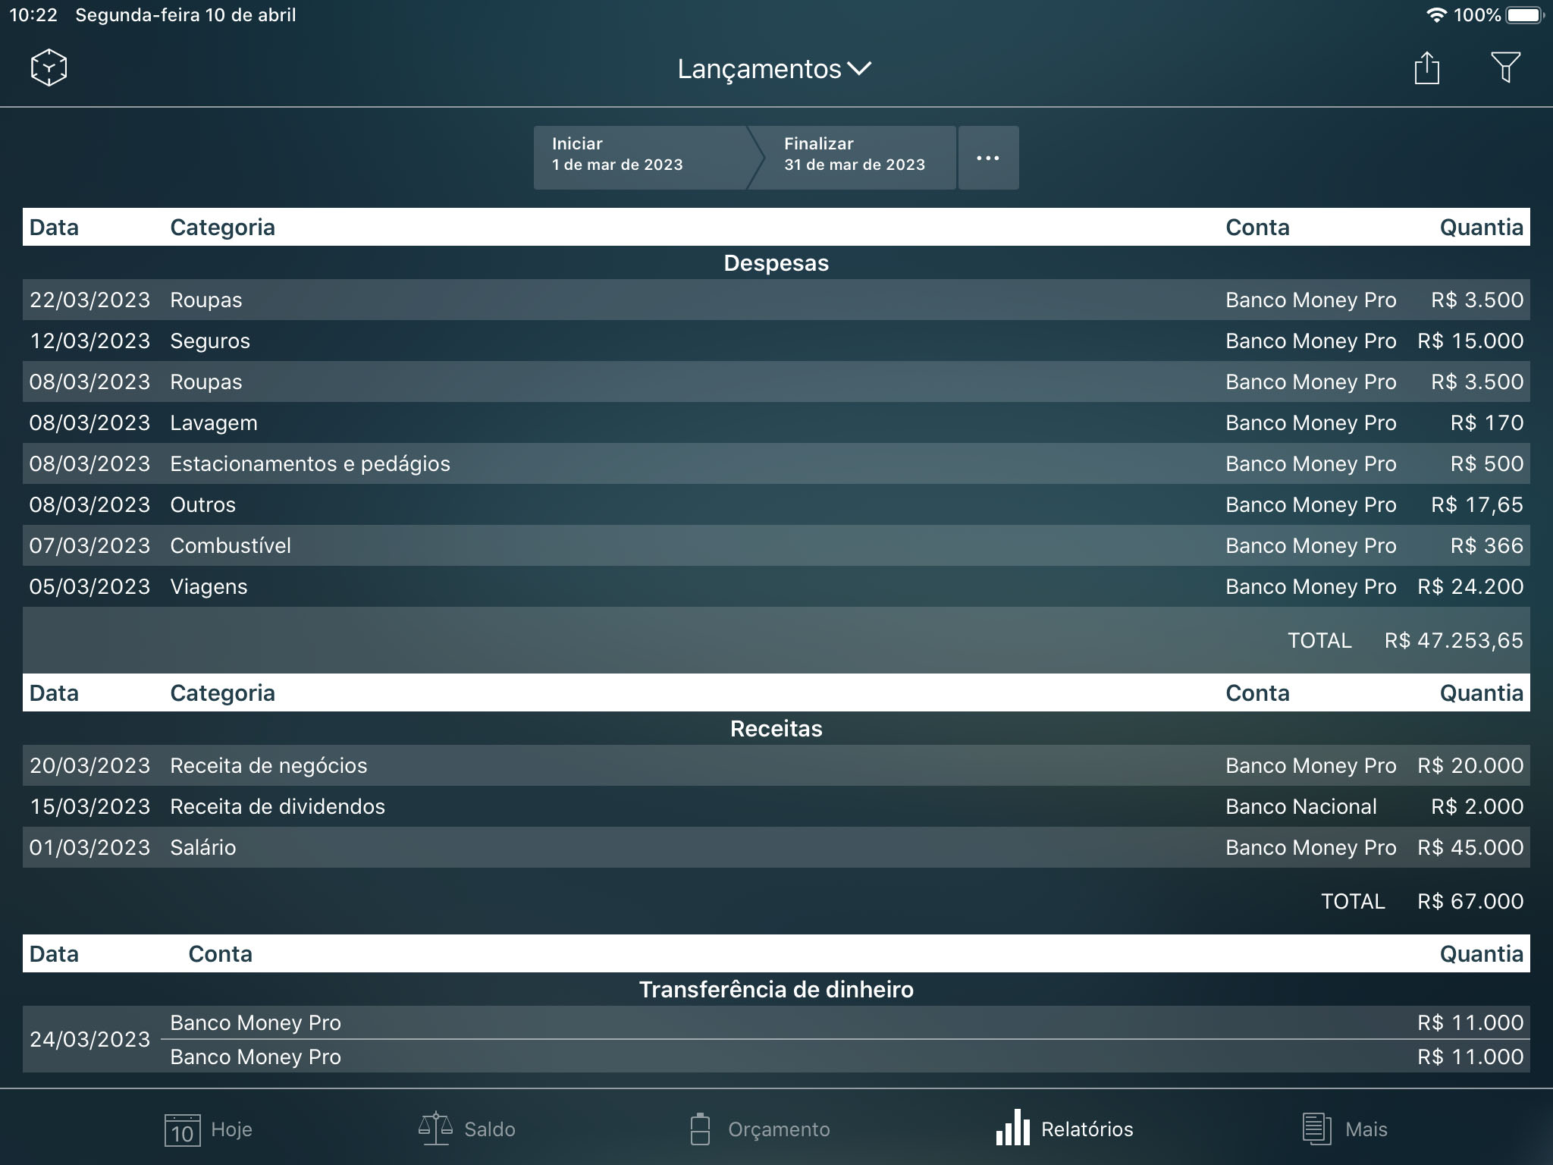Tap the Despesas section heading
1553x1165 pixels.
pyautogui.click(x=776, y=263)
